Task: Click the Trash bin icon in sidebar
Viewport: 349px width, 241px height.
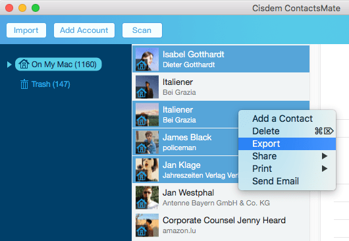Action: click(24, 84)
